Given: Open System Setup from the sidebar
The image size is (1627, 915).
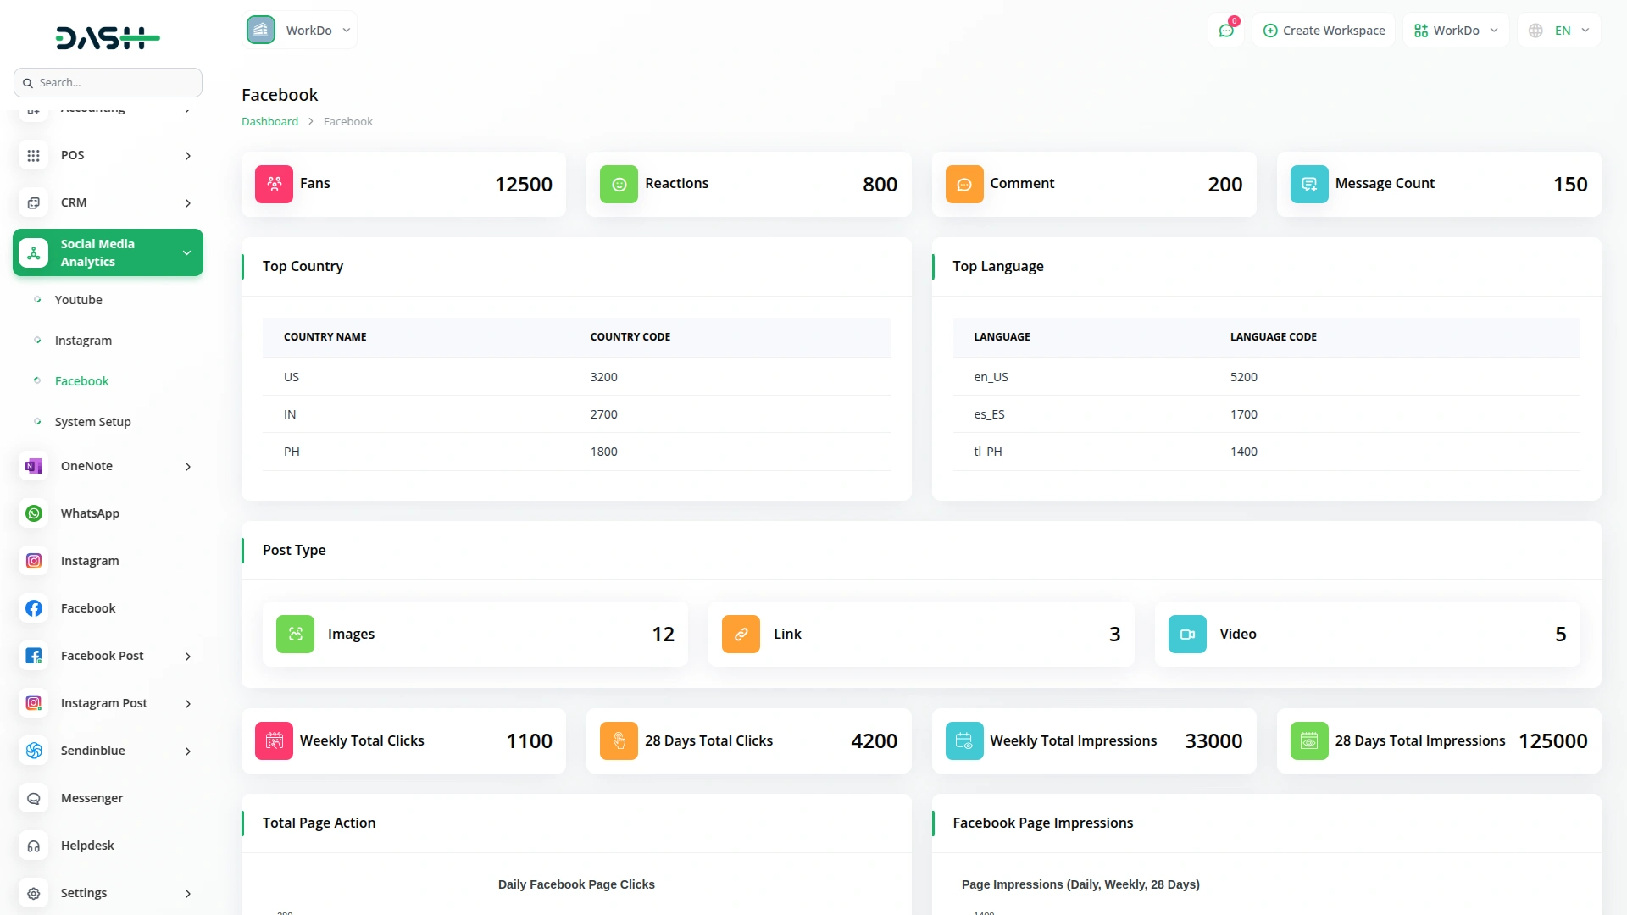Looking at the screenshot, I should tap(92, 421).
